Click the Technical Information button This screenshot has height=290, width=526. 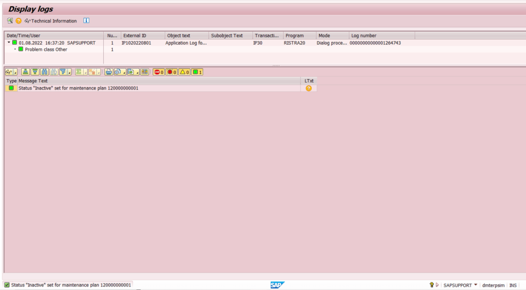51,21
